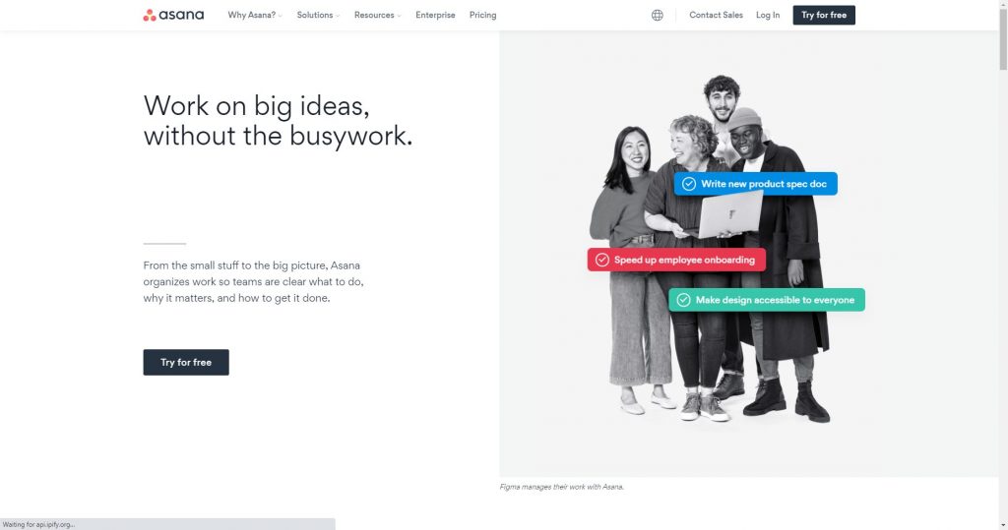Click Try for free in navigation bar
Image resolution: width=1008 pixels, height=530 pixels.
pos(824,15)
